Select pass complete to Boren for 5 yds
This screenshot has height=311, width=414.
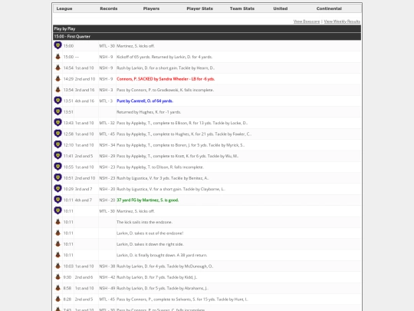pos(180,145)
